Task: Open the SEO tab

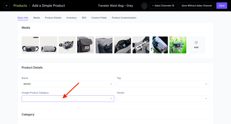Action: (84, 18)
